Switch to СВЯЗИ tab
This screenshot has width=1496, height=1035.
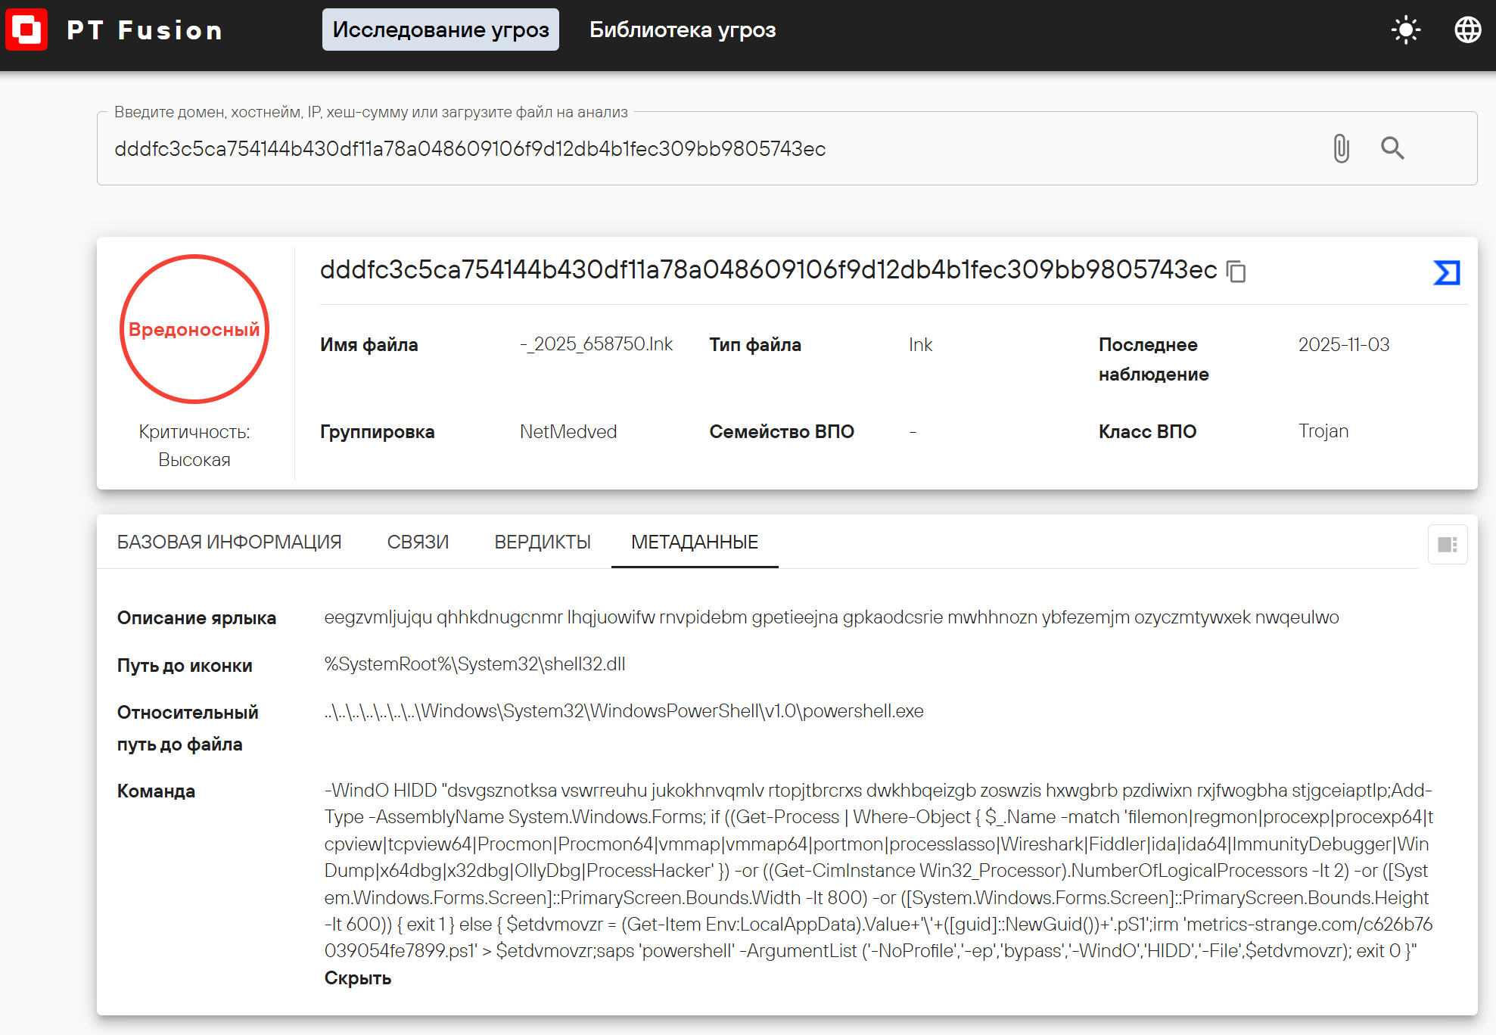tap(418, 542)
